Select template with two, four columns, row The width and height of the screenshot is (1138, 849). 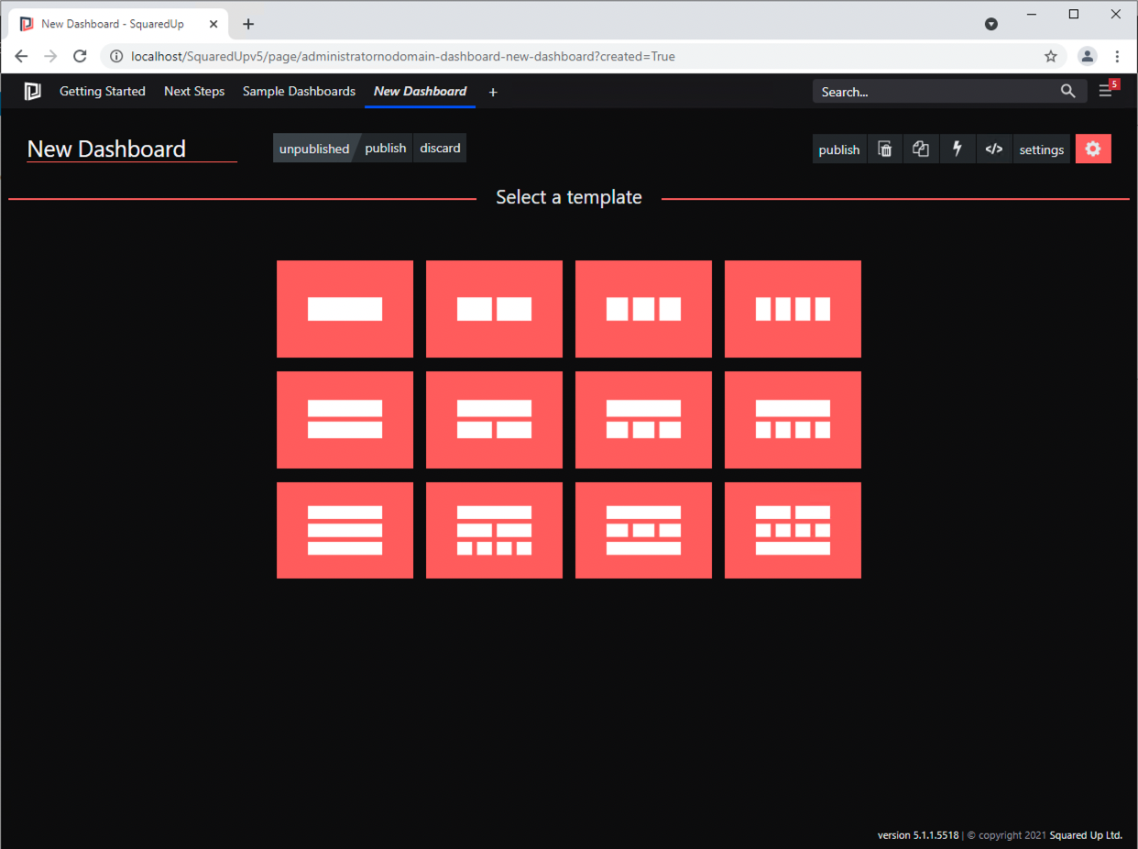pyautogui.click(x=793, y=531)
